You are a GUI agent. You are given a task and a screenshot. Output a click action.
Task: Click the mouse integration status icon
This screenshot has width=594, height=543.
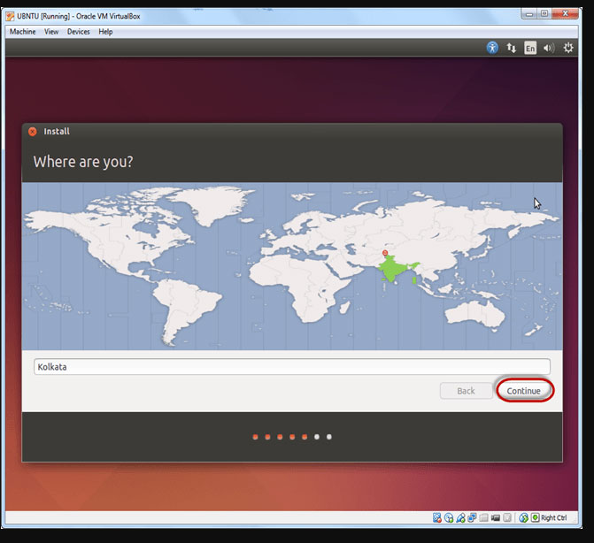point(523,517)
